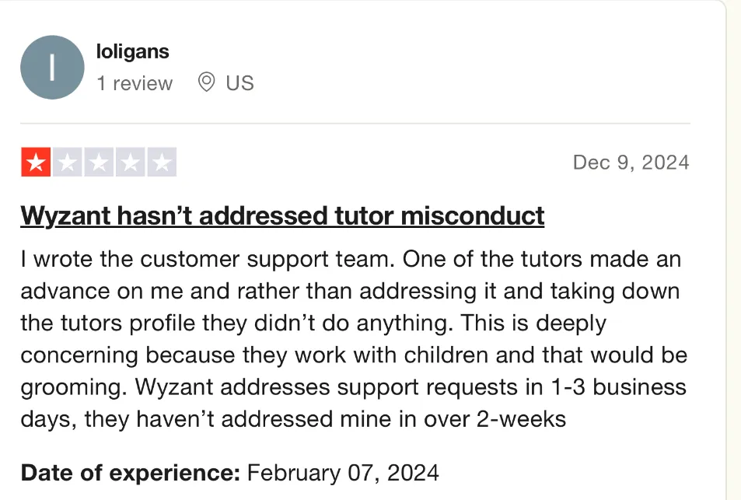The image size is (741, 500).
Task: Click the fifth grey rating star
Action: (161, 163)
